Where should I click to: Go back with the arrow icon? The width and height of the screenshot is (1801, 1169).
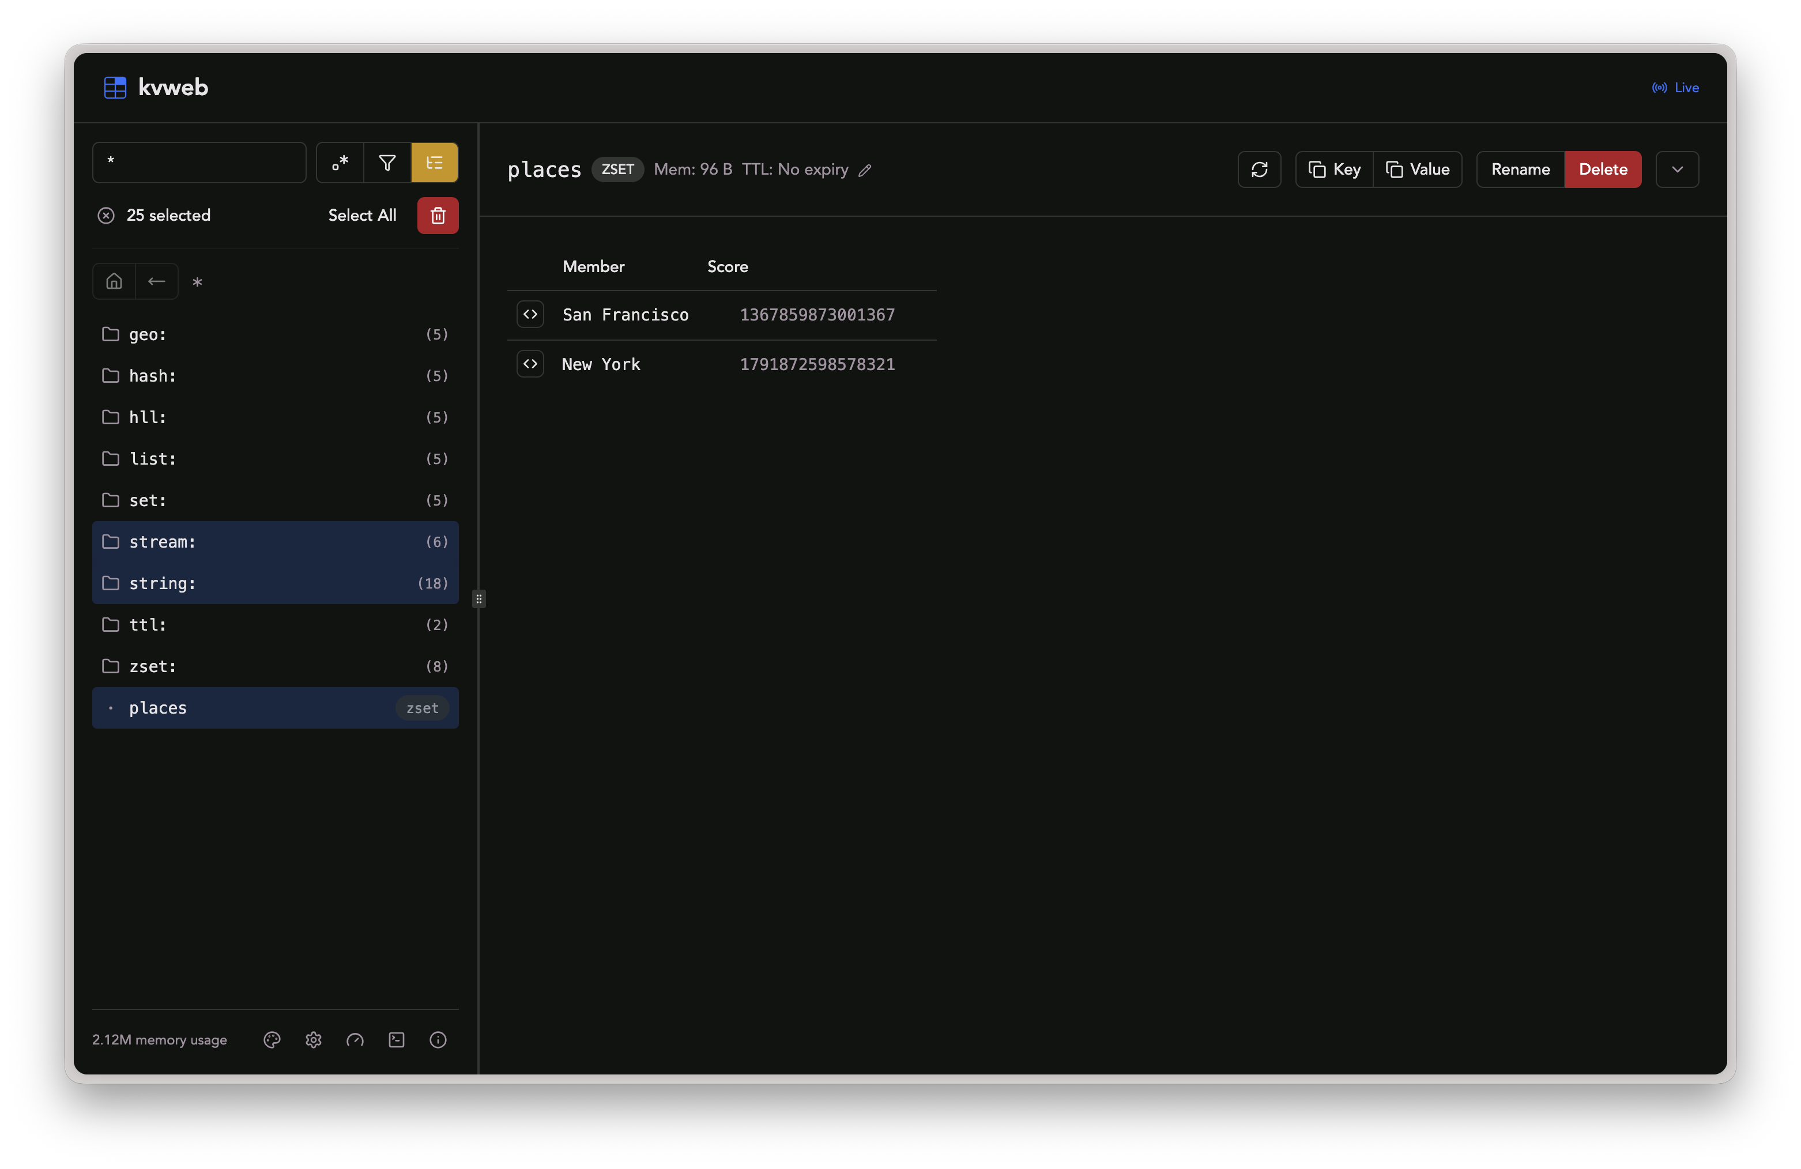point(157,281)
